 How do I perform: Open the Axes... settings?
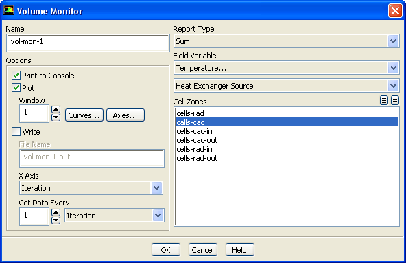(x=126, y=115)
